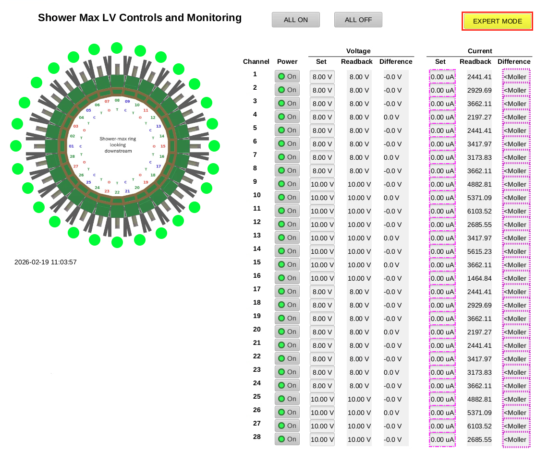Select the green indicator beside ring segment 15
The image size is (549, 474).
[214, 146]
